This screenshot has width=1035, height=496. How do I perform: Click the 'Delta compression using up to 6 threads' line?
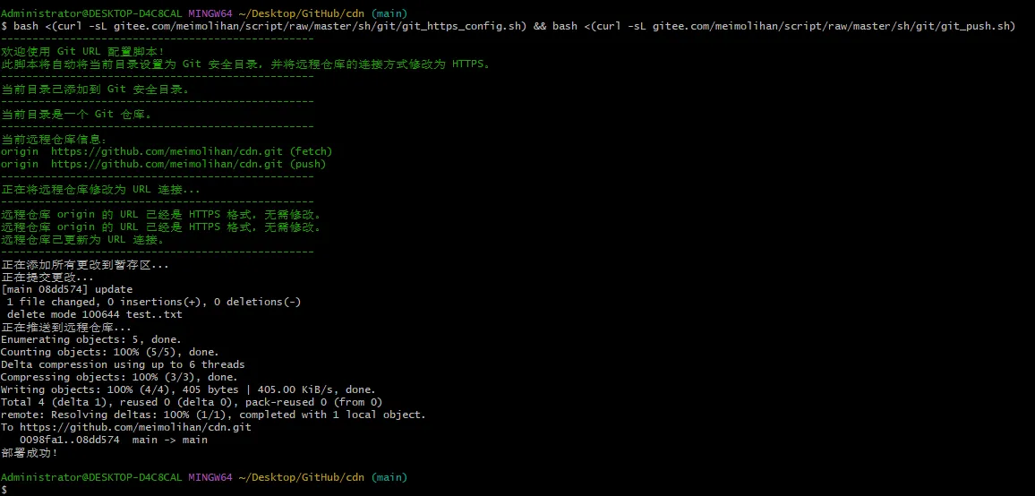pos(123,364)
